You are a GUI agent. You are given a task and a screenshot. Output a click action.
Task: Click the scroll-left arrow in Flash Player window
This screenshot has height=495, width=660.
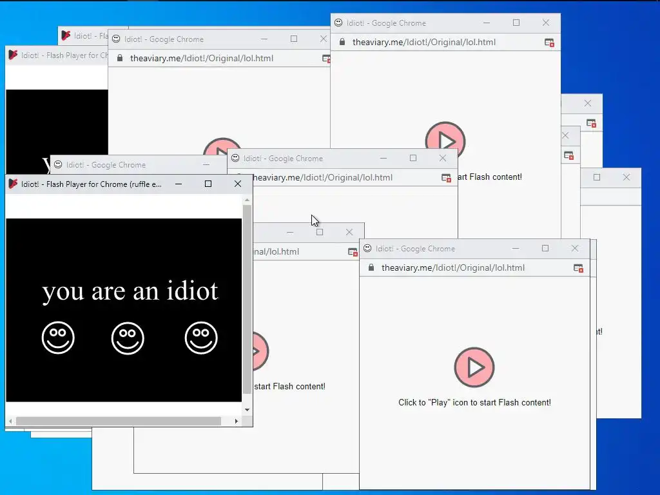(x=10, y=421)
